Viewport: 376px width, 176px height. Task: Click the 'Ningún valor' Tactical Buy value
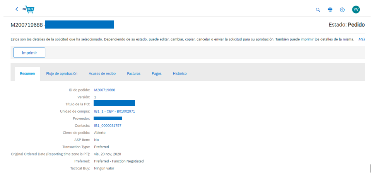104,168
